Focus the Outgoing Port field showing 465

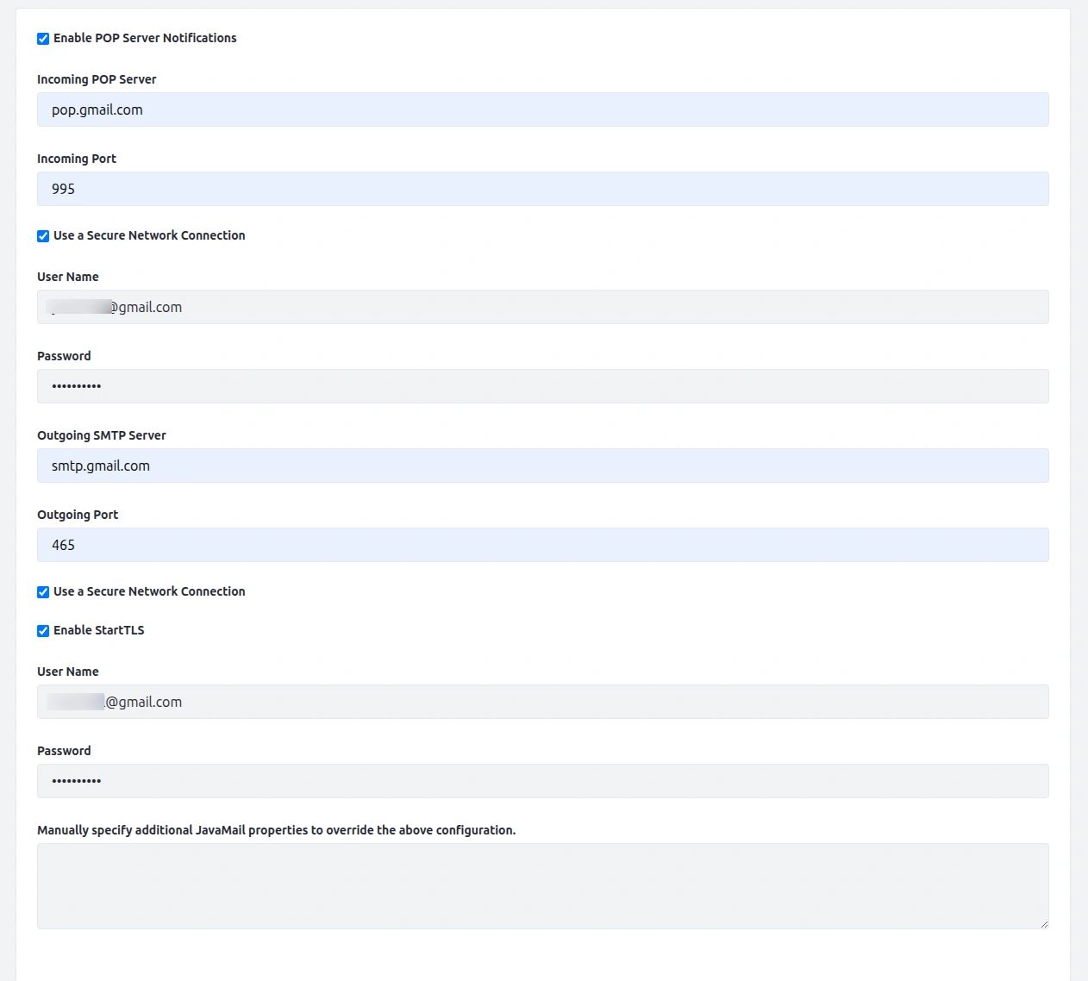click(x=543, y=545)
